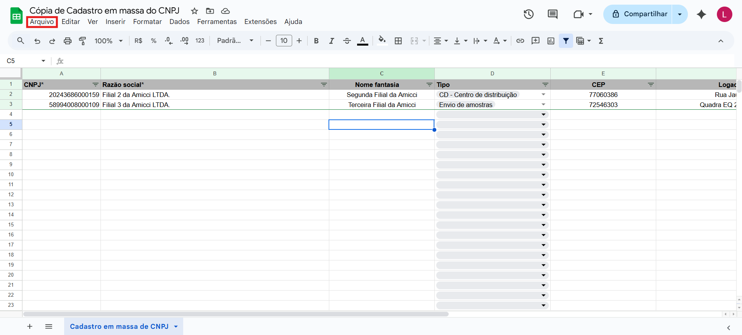Add a new sheet with plus button
Viewport: 742px width, 335px height.
coord(30,326)
